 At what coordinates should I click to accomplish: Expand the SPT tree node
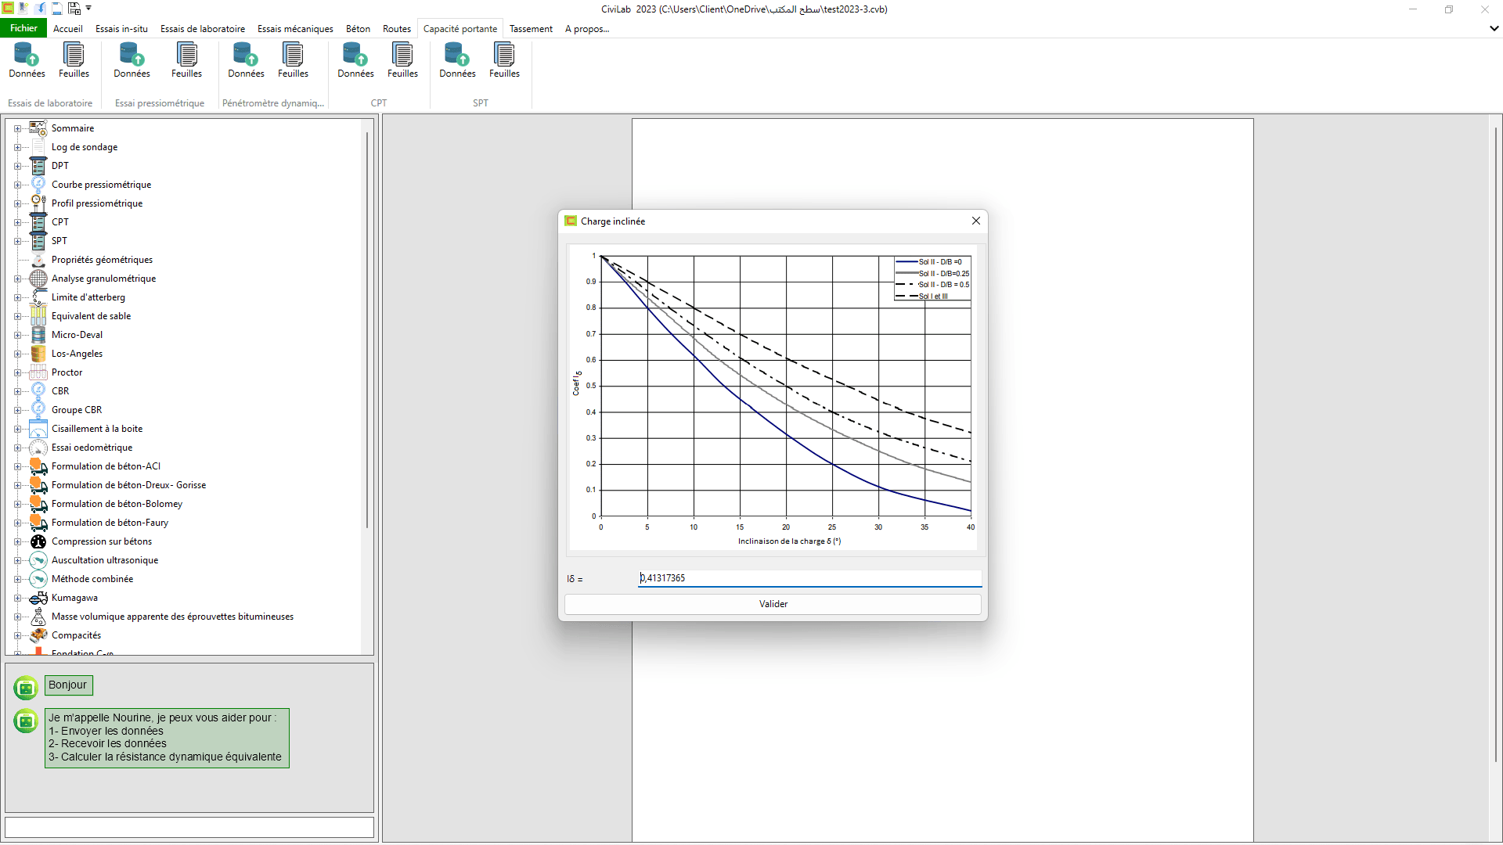click(x=17, y=241)
